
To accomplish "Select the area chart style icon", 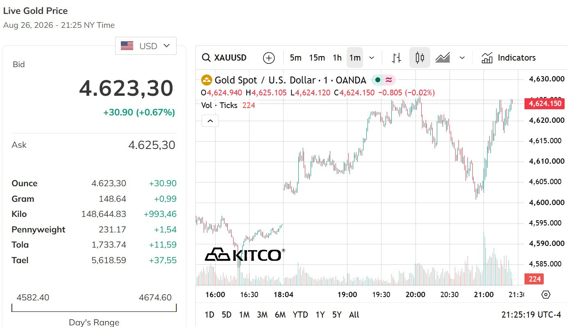I will [x=443, y=58].
